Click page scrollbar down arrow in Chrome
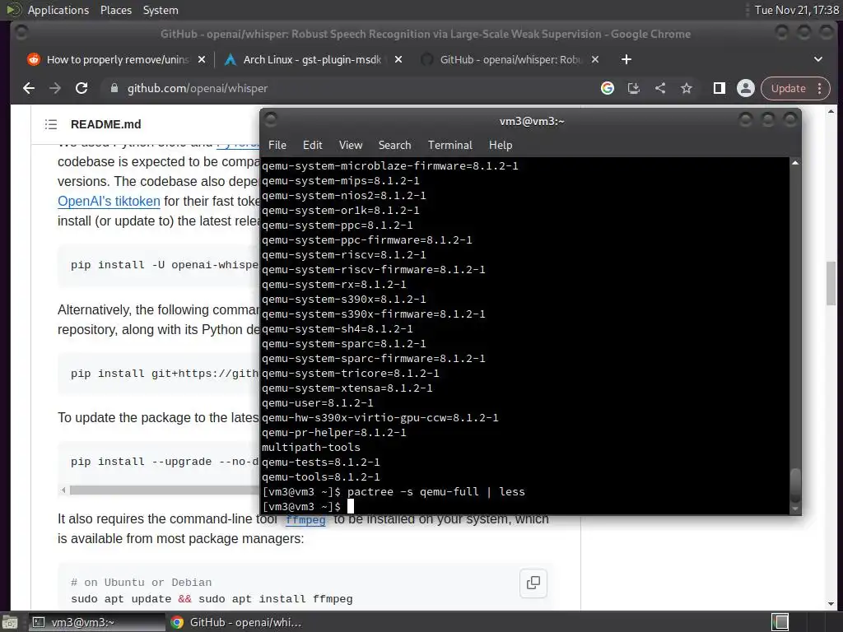The image size is (843, 632). tap(831, 604)
